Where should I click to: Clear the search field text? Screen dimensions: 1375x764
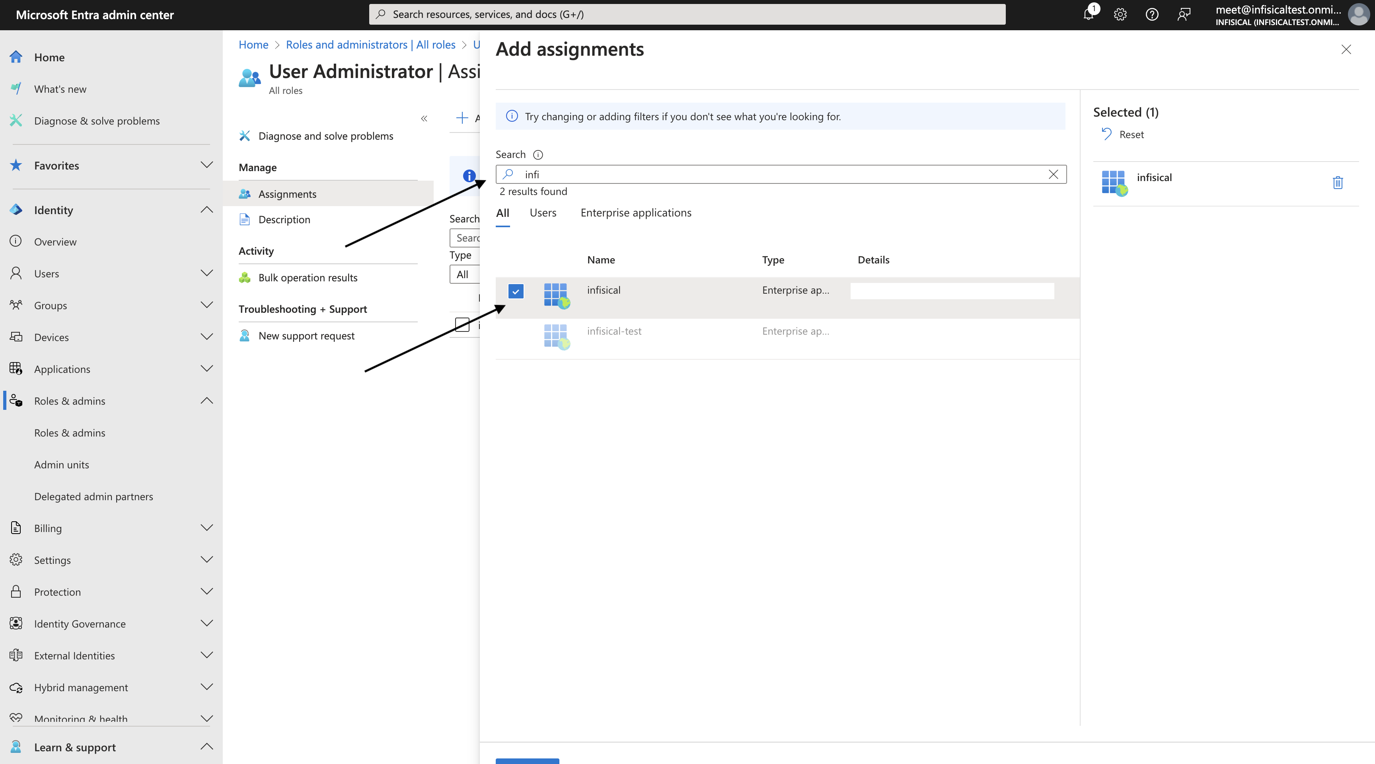pyautogui.click(x=1053, y=175)
